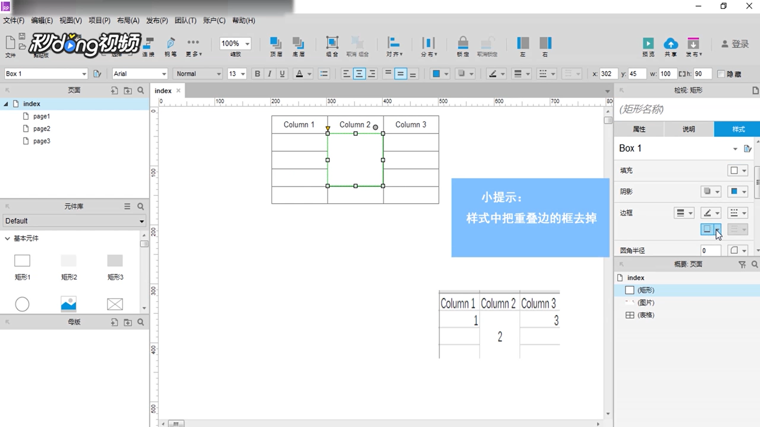The image size is (760, 427).
Task: Search in the outline (概要) panel
Action: [754, 265]
